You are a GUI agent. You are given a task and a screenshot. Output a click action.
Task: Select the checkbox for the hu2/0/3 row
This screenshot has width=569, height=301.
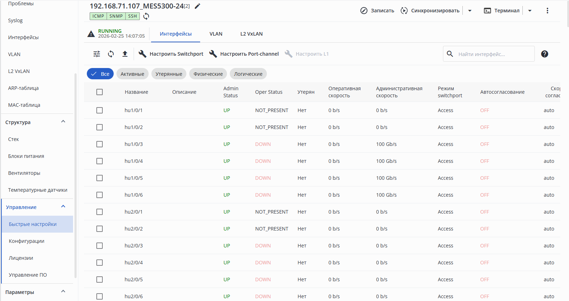tap(100, 246)
